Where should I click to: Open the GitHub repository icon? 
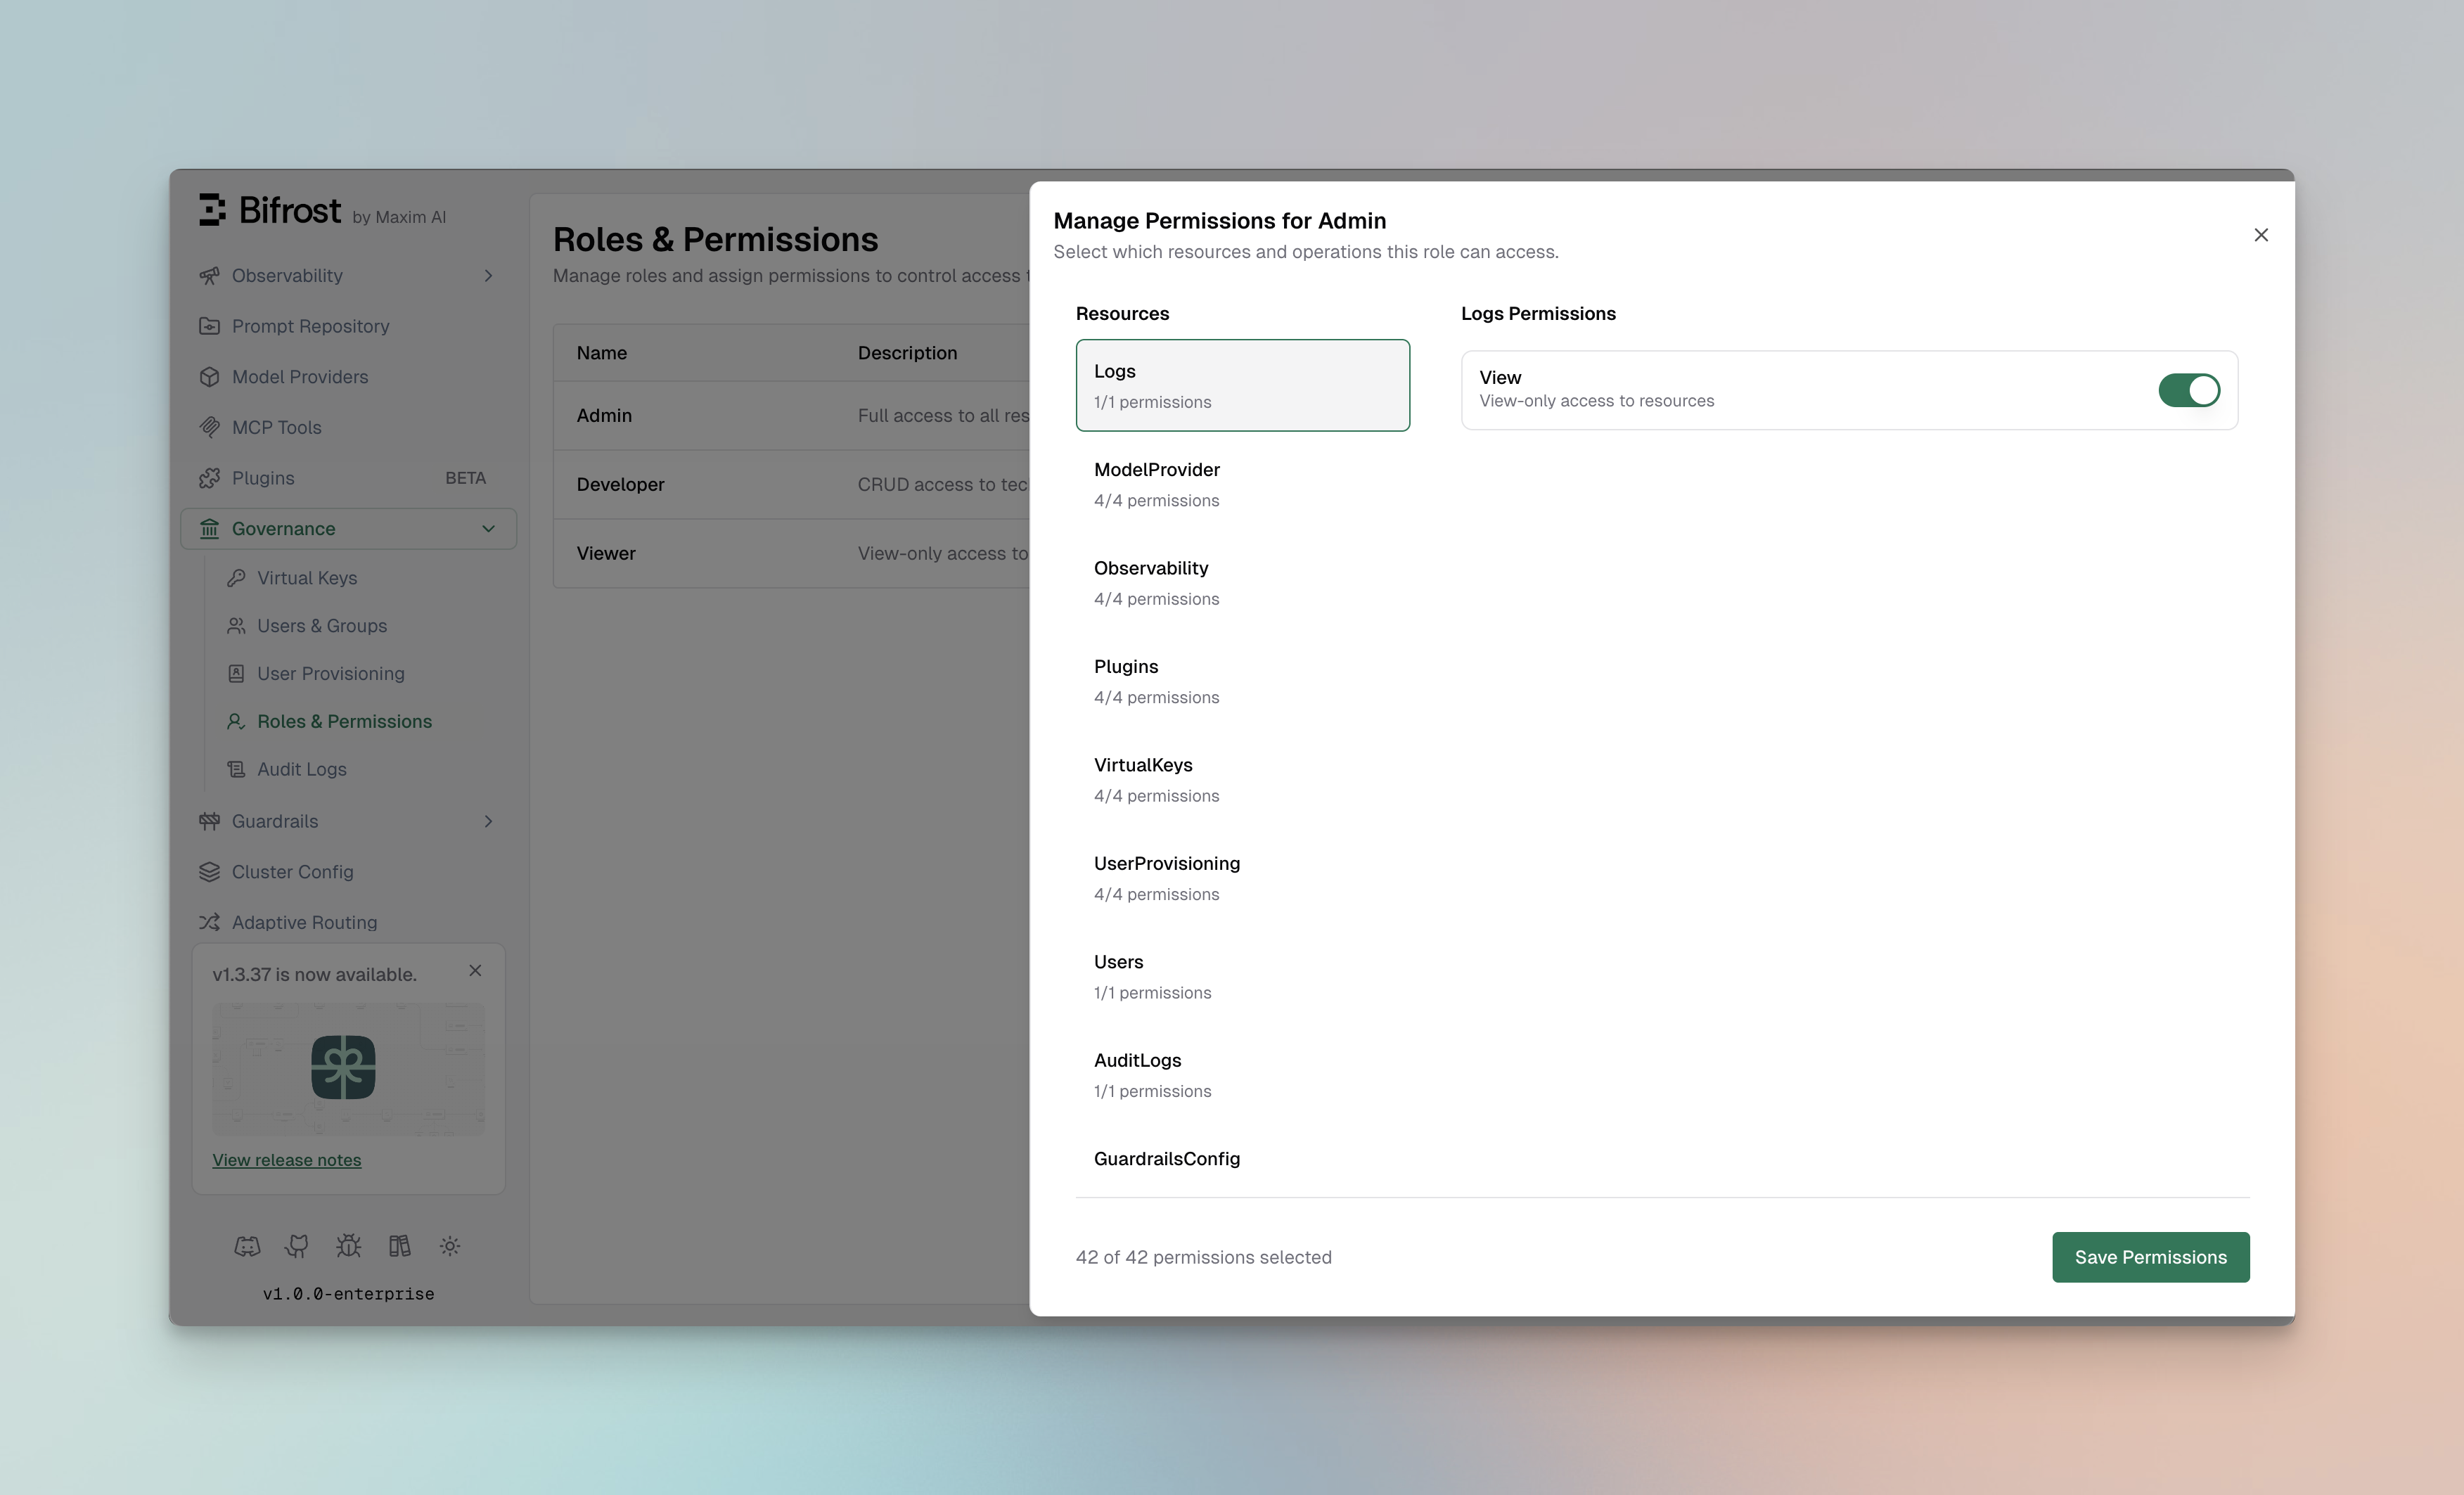pyautogui.click(x=297, y=1246)
